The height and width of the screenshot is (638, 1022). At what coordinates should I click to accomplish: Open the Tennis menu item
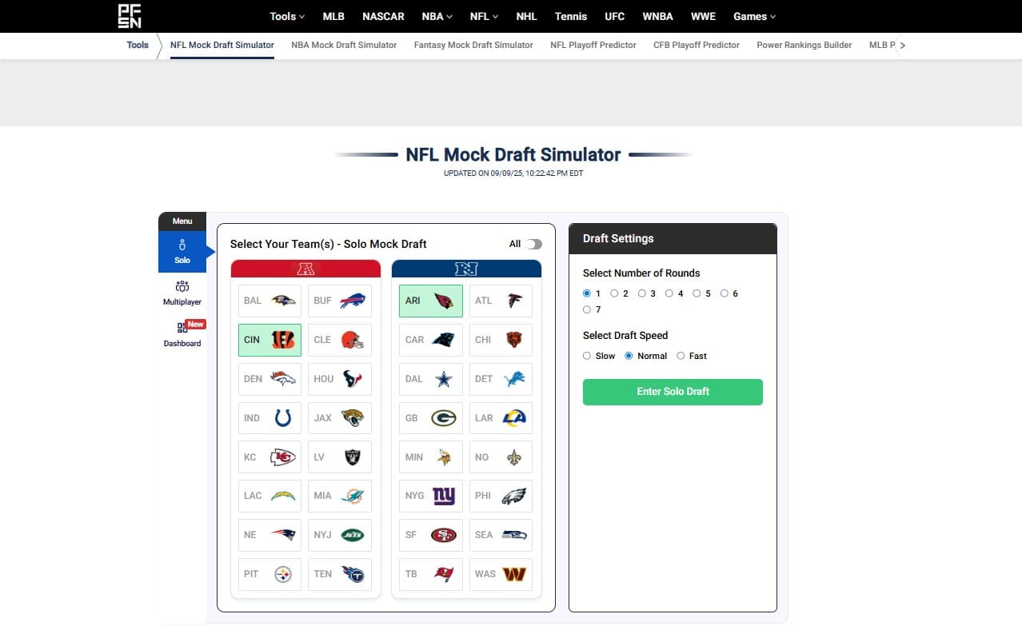click(570, 16)
